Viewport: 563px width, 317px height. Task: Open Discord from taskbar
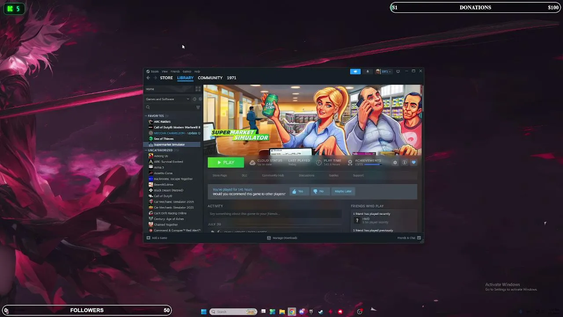(x=302, y=312)
